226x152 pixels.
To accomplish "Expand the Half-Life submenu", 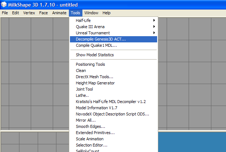I will click(114, 20).
